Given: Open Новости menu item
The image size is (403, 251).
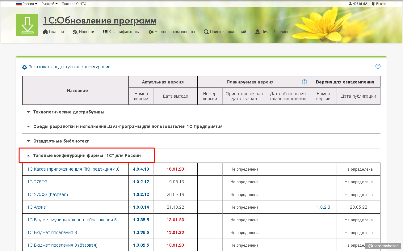Looking at the screenshot, I should [86, 32].
